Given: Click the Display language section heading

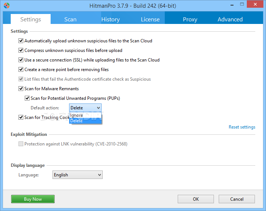Looking at the screenshot, I should point(28,165).
